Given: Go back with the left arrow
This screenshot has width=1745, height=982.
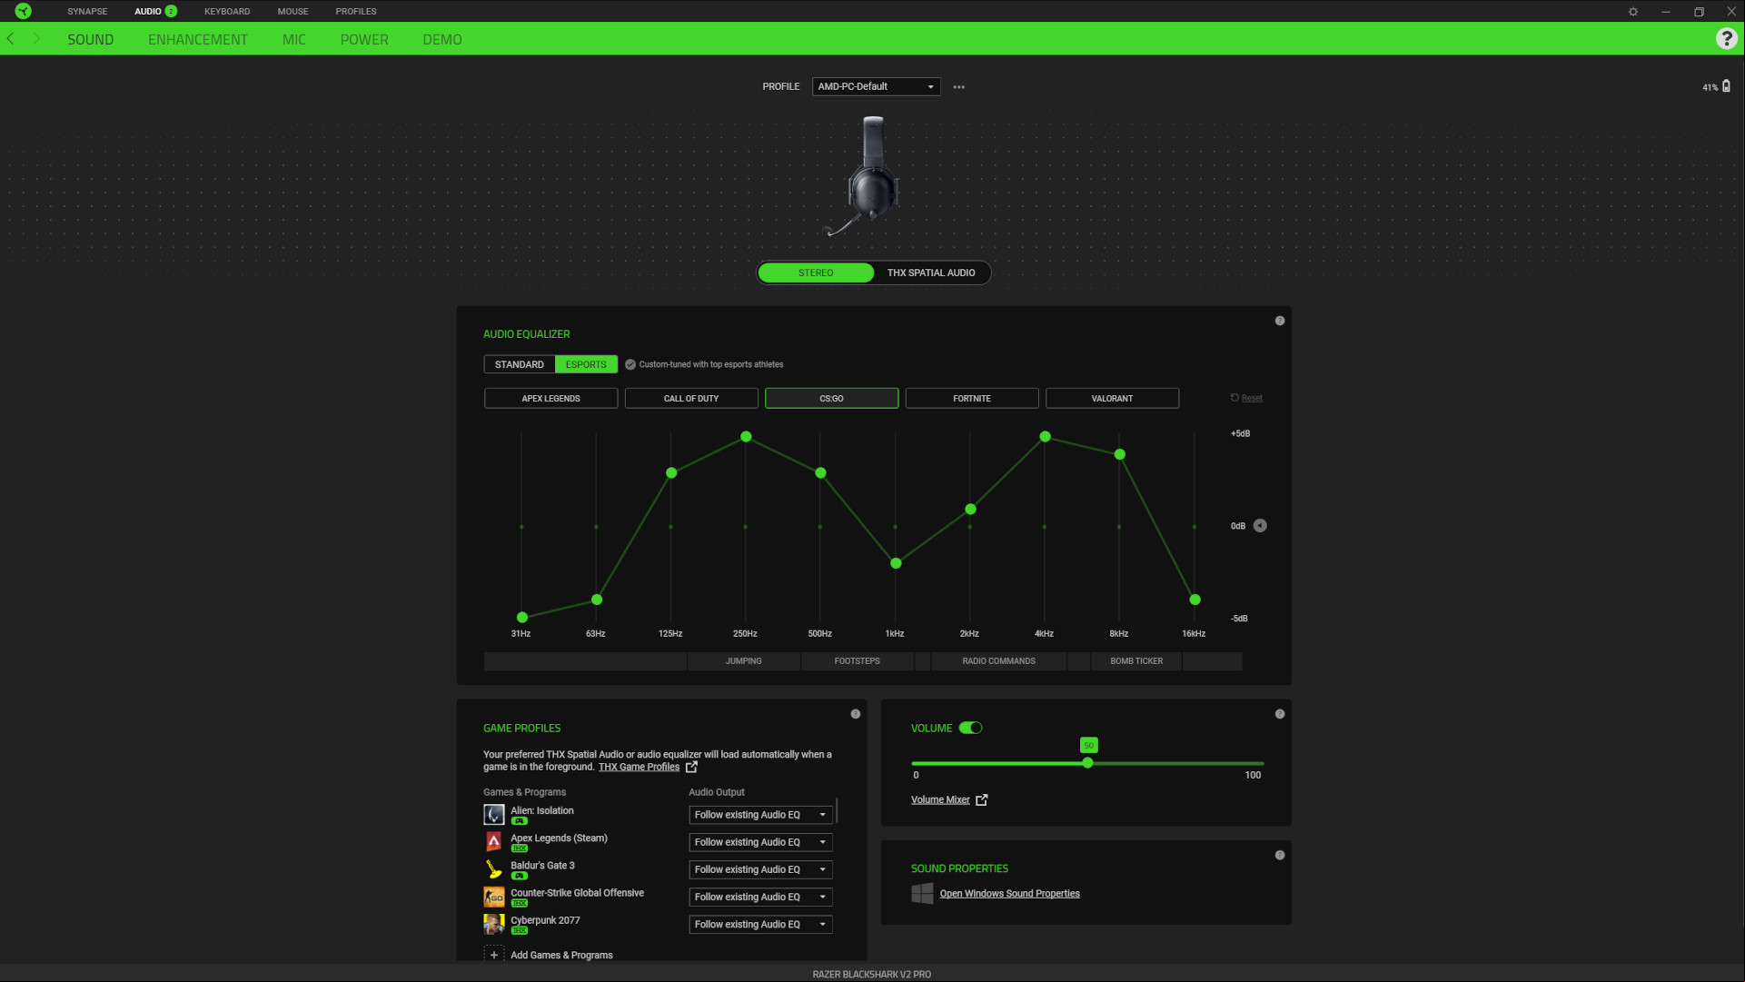Looking at the screenshot, I should (11, 39).
